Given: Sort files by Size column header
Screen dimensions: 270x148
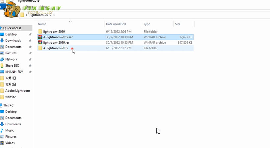Looking at the screenshot, I should click(x=178, y=24).
